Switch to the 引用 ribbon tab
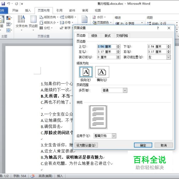Screen dimensions: 179x179 pos(59,11)
